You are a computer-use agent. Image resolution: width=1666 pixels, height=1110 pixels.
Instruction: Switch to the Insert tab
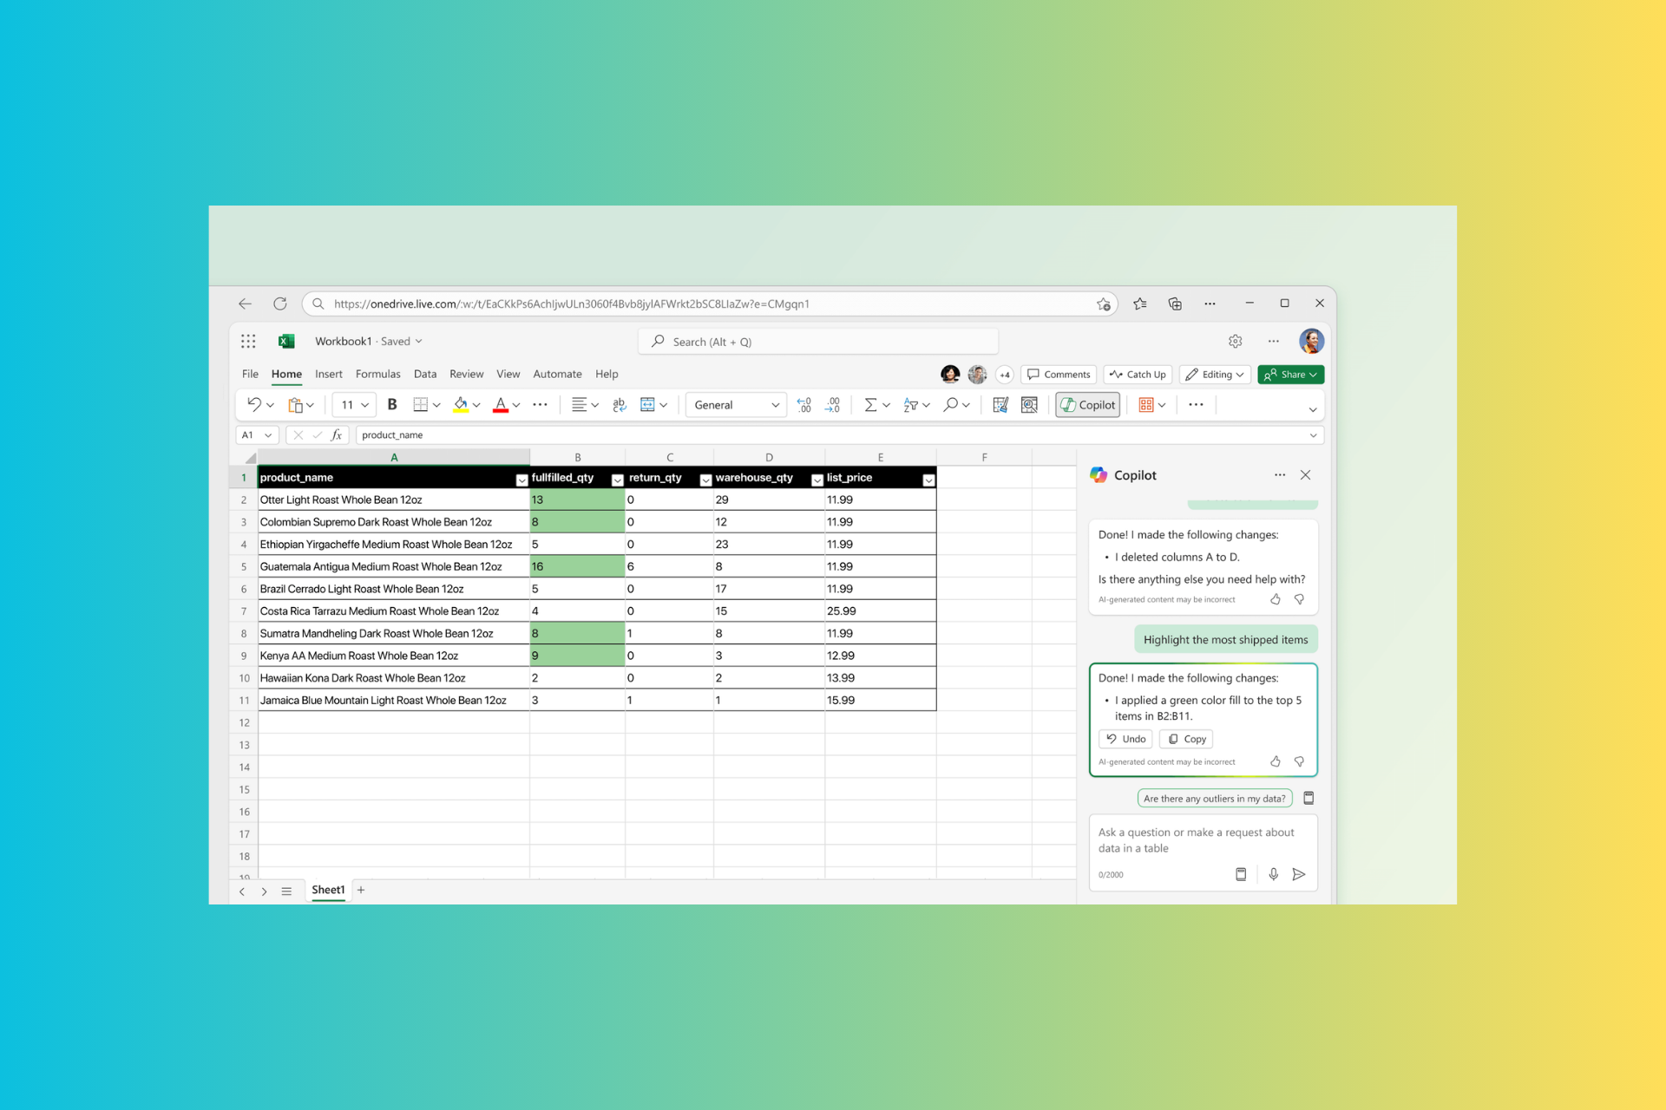click(x=328, y=374)
